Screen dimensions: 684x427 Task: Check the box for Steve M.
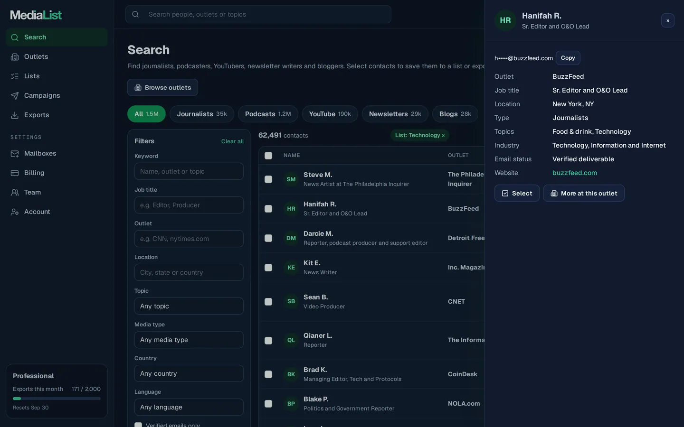point(268,179)
